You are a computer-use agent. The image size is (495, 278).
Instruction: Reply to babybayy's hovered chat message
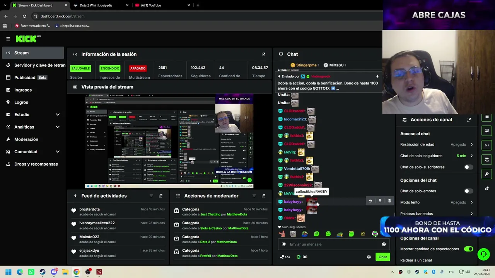point(370,201)
